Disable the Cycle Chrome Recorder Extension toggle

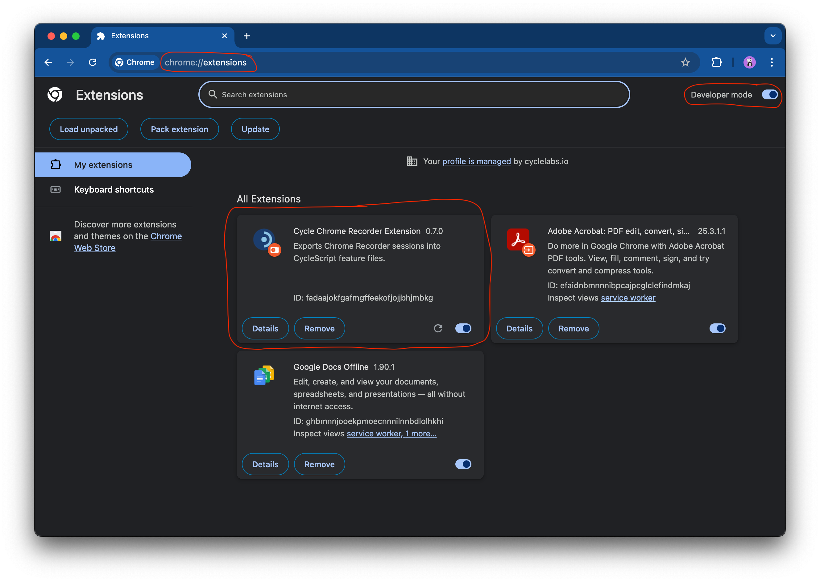pyautogui.click(x=463, y=328)
